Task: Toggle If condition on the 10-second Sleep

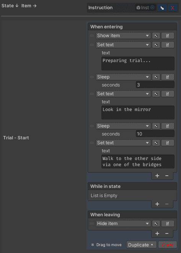Action: point(168,126)
